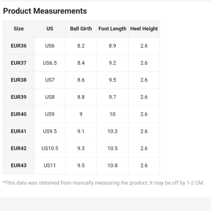This screenshot has height=211, width=211.
Task: Select the EUR41 size row label
Action: tap(19, 131)
